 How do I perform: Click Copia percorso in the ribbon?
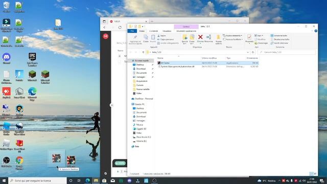click(x=166, y=39)
